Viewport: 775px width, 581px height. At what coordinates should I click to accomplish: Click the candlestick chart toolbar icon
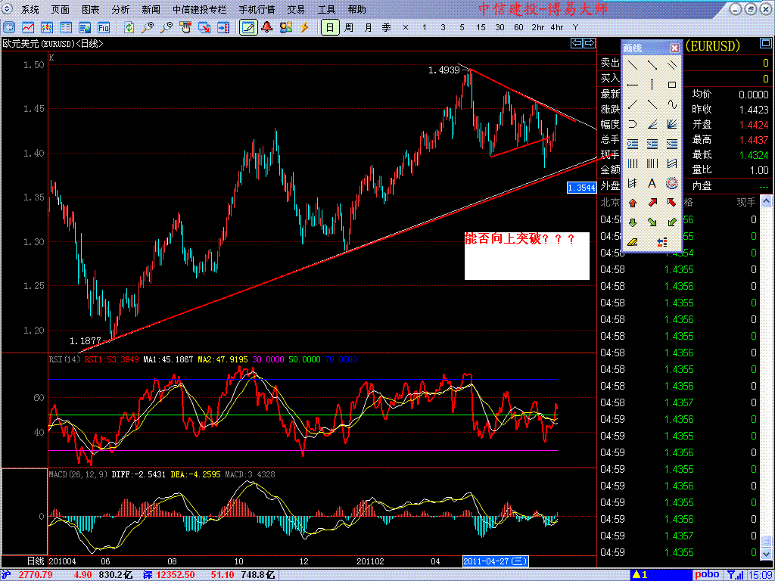click(x=47, y=28)
